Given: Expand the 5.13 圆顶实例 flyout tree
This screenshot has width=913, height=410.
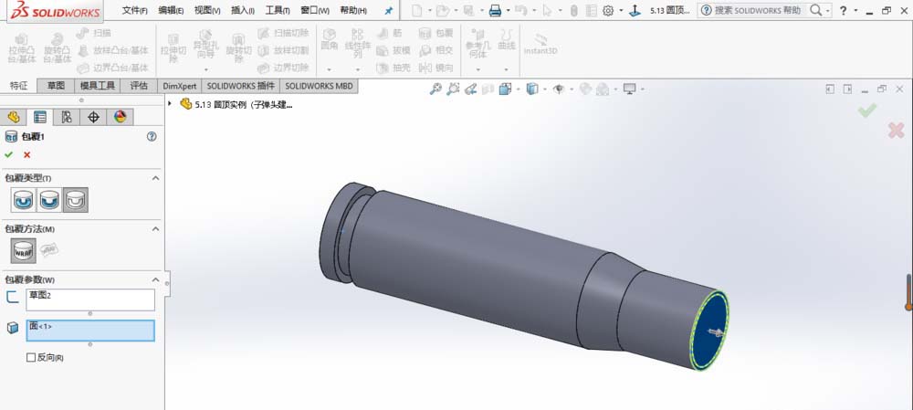Looking at the screenshot, I should click(x=170, y=104).
